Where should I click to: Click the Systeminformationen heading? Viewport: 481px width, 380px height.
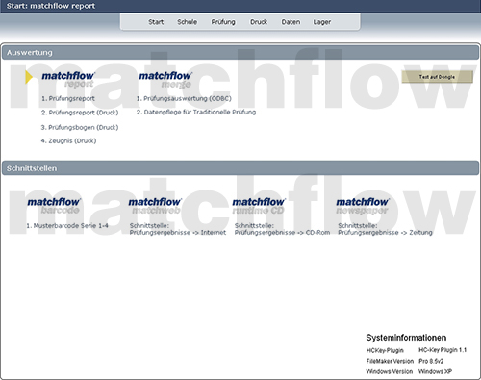point(406,338)
